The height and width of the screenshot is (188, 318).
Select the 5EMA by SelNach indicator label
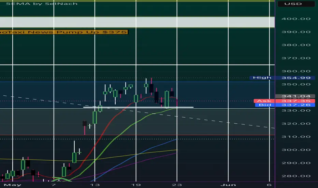[x=42, y=3]
